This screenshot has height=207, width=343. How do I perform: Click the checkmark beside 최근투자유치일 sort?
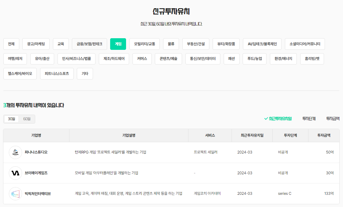(266, 119)
